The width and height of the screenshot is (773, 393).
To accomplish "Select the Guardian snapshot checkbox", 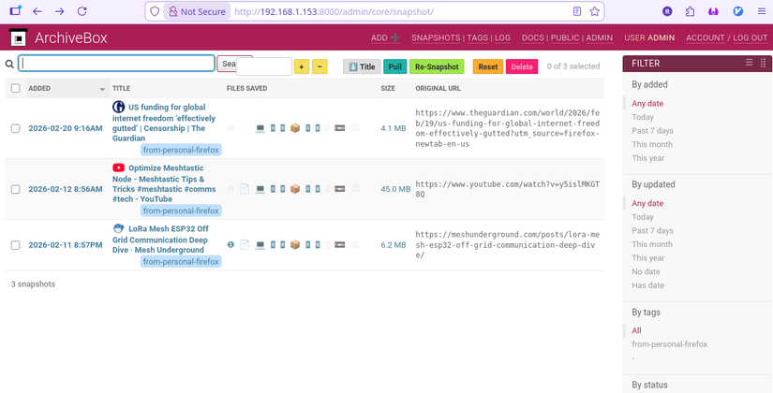I will point(15,128).
